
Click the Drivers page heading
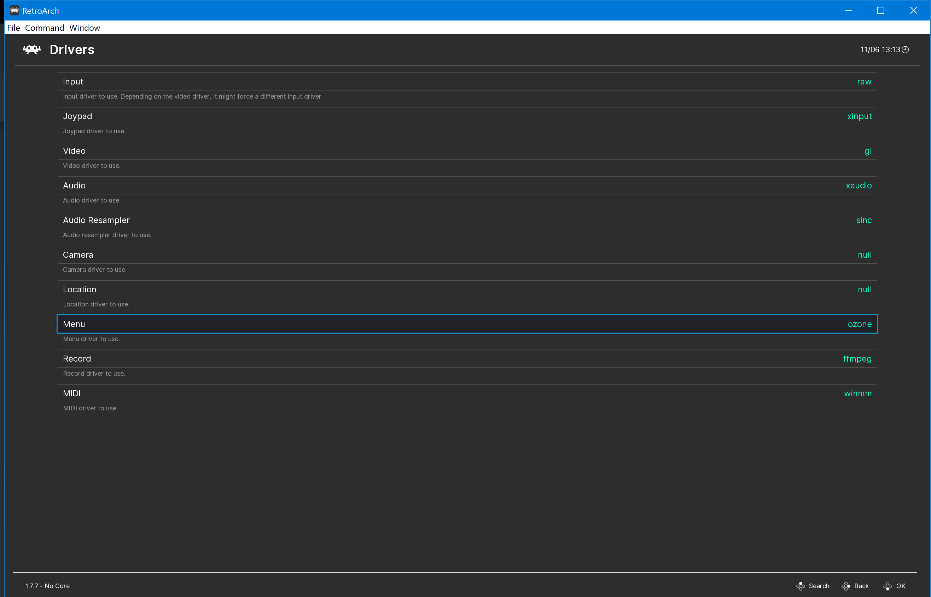click(72, 49)
